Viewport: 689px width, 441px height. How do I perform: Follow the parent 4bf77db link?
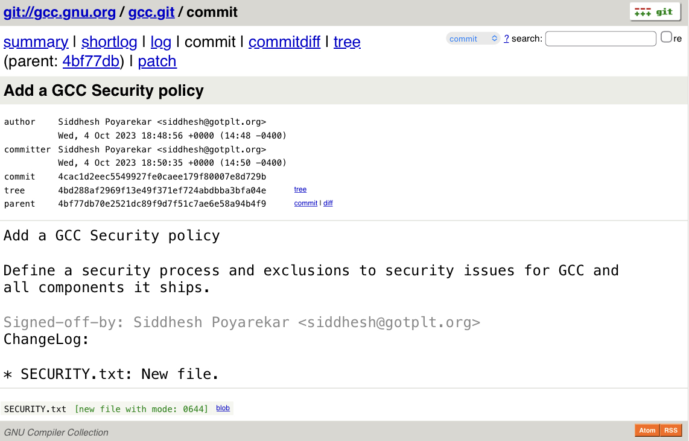coord(91,61)
